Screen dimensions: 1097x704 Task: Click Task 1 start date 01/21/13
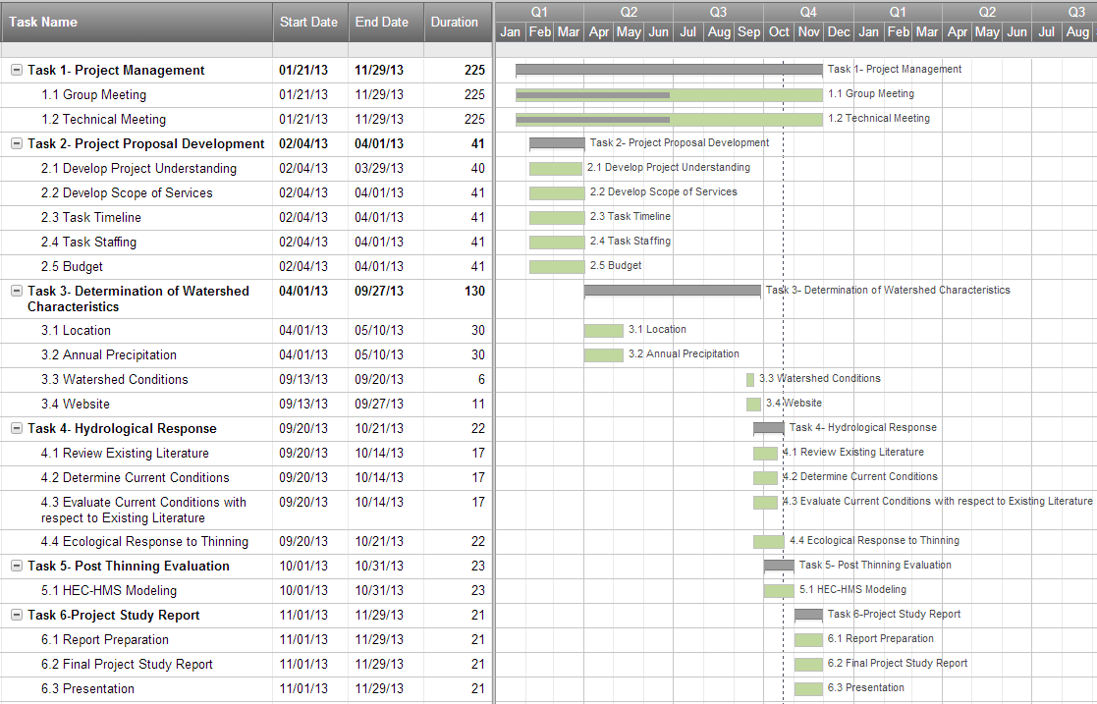coord(302,70)
